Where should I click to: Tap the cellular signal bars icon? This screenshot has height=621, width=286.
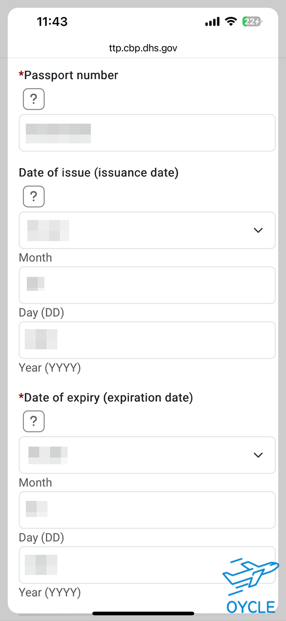(212, 22)
